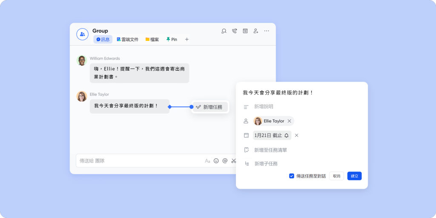Click the Group avatar icon
436x218 pixels.
(x=82, y=34)
